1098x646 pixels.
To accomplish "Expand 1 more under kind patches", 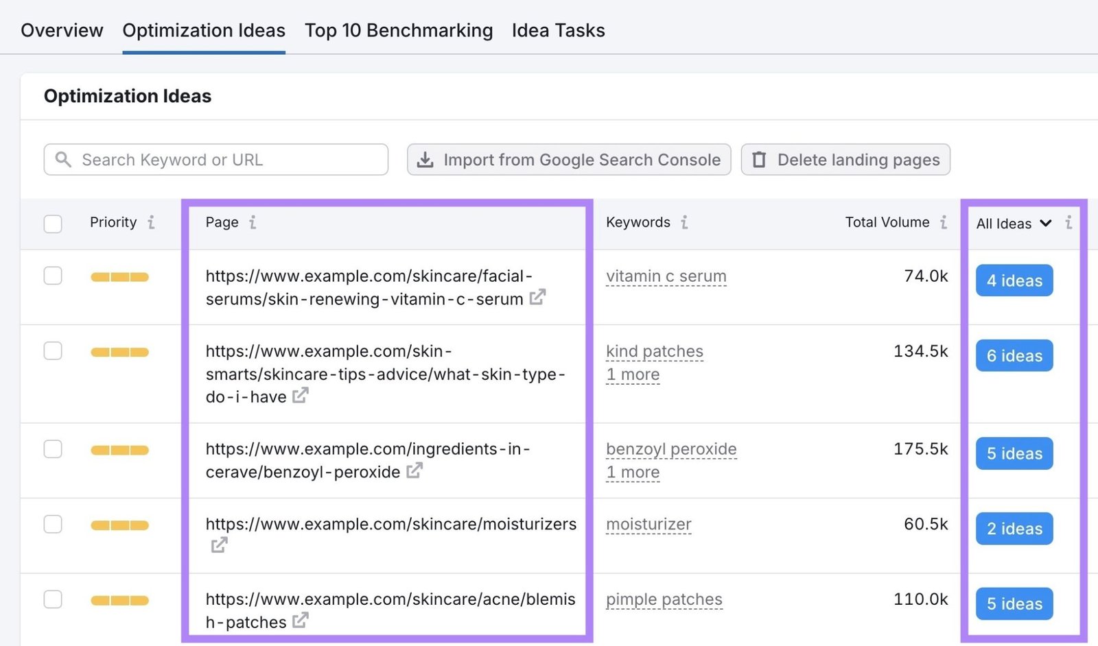I will [x=633, y=374].
